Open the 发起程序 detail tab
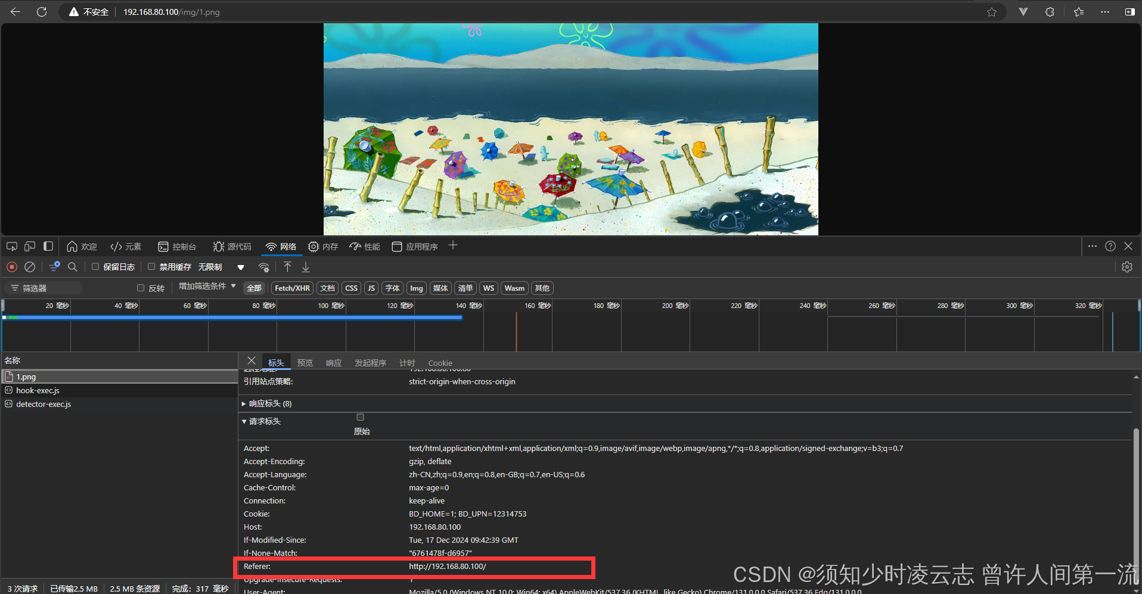Screen dimensions: 1142x594 pos(370,363)
